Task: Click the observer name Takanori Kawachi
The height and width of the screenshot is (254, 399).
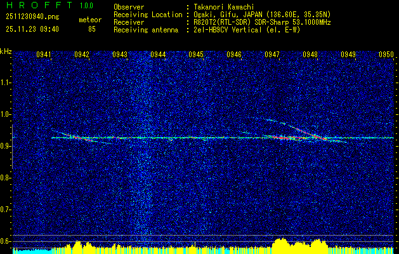Action: [224, 7]
